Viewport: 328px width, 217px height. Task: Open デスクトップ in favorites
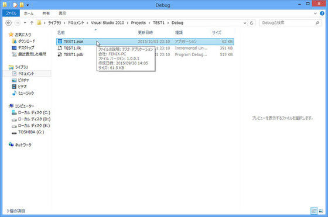[26, 47]
